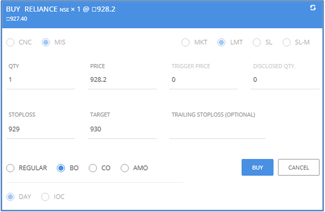Choose LMT order type
The height and width of the screenshot is (212, 325).
click(221, 42)
